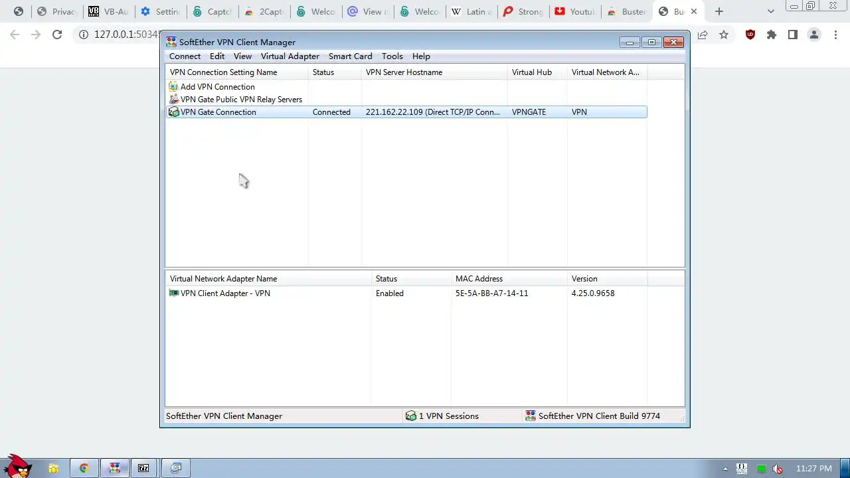Open the Connect menu
850x478 pixels.
pyautogui.click(x=185, y=56)
